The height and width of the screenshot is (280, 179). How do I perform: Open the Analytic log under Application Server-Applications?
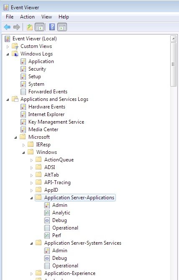(x=61, y=213)
